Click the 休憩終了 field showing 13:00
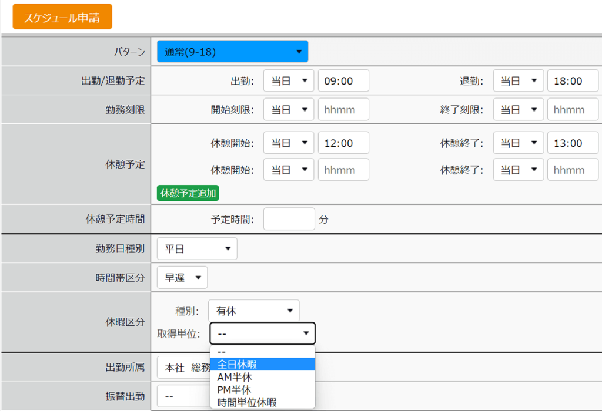The width and height of the screenshot is (602, 411). [x=573, y=143]
